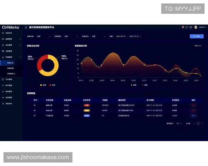208x166 pixels.
Task: Click the blue 查询 search button
Action: click(197, 36)
